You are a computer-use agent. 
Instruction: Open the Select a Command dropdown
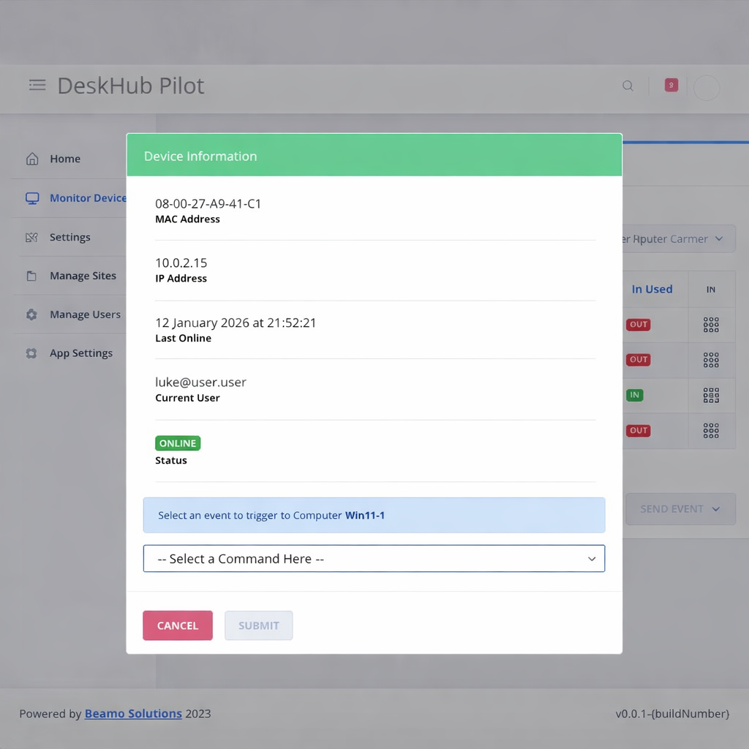pos(374,559)
